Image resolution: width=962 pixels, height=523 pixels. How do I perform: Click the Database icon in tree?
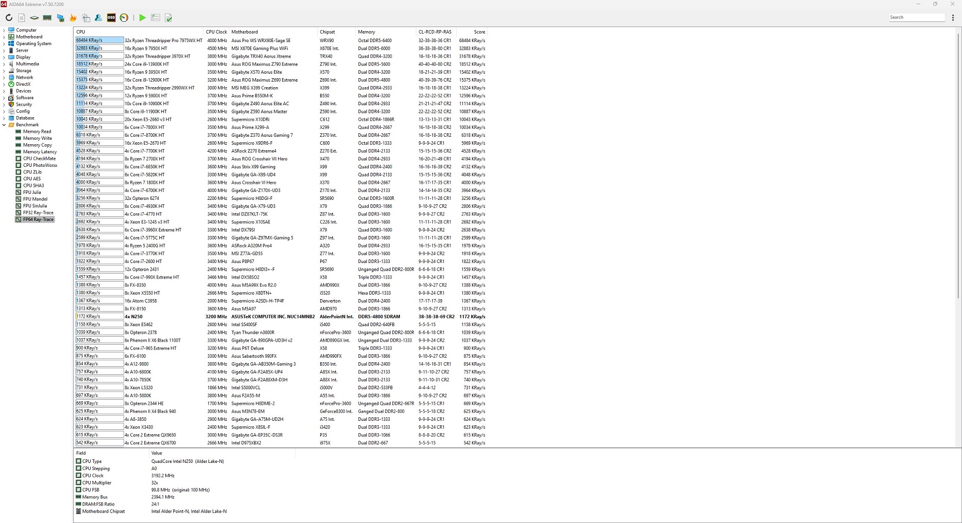click(11, 118)
